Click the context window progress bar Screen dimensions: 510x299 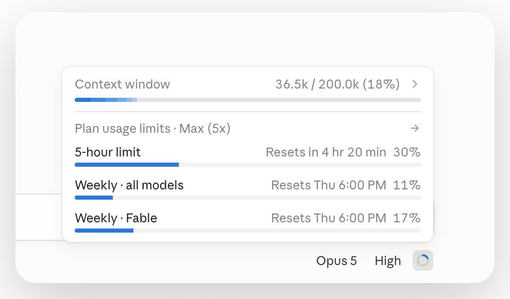tap(248, 100)
